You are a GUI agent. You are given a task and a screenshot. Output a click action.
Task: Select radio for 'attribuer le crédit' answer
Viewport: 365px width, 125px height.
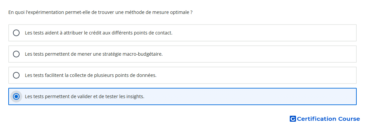[16, 33]
